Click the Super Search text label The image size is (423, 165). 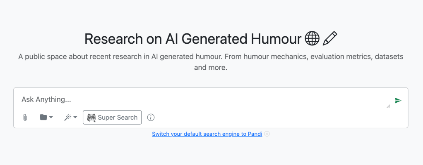point(118,118)
